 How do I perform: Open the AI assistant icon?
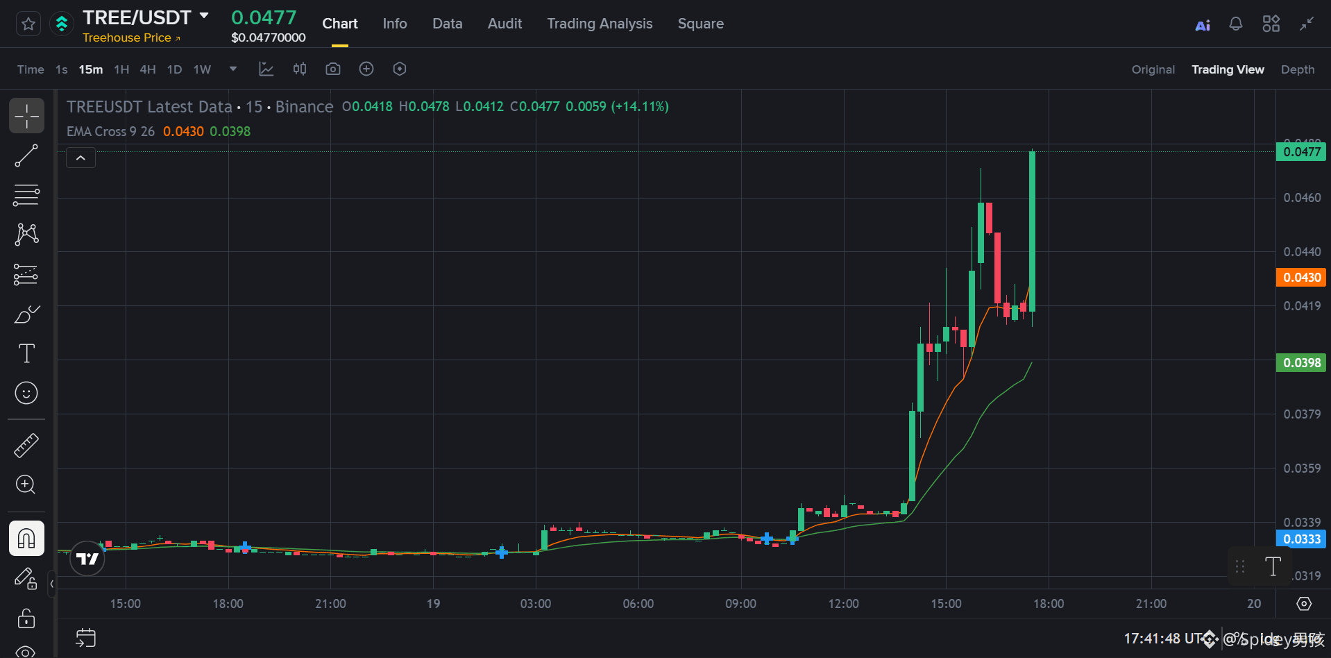coord(1203,25)
